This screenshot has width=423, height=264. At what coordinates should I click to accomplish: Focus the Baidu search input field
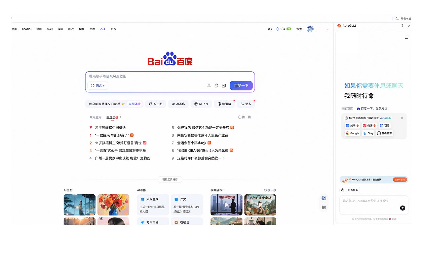pyautogui.click(x=170, y=76)
